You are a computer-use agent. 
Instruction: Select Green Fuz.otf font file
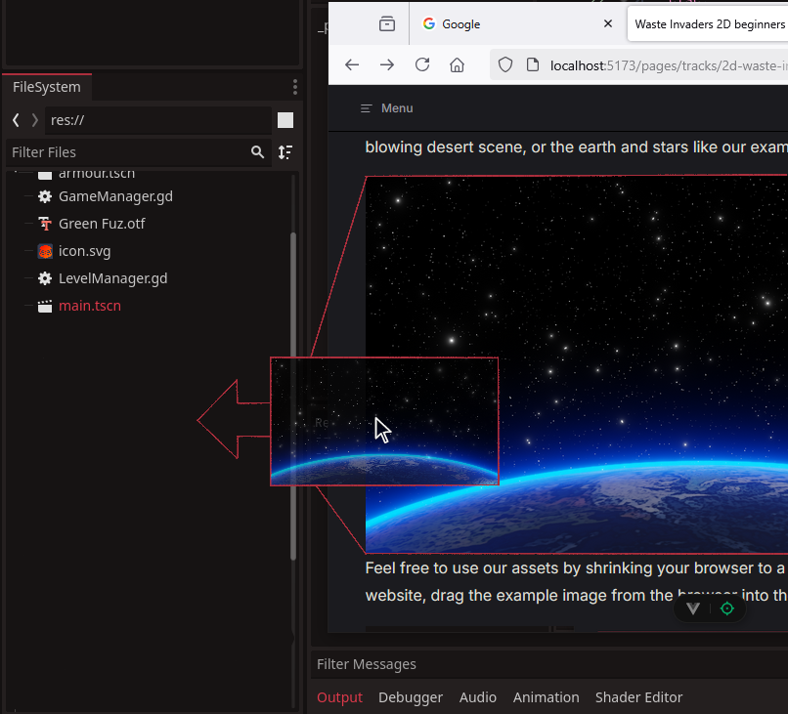pyautogui.click(x=102, y=224)
